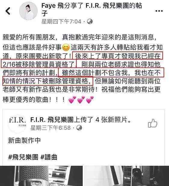This screenshot has height=186, width=169.
Task: Click the 新曲製作中 caption text
Action: 24,140
